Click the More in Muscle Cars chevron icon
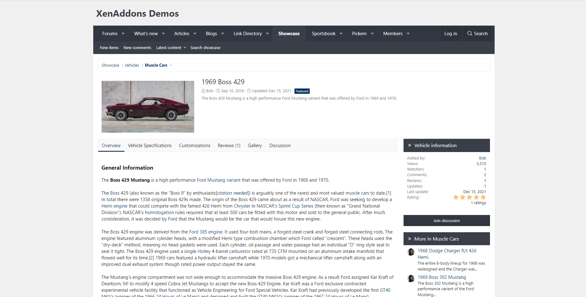 coord(409,239)
